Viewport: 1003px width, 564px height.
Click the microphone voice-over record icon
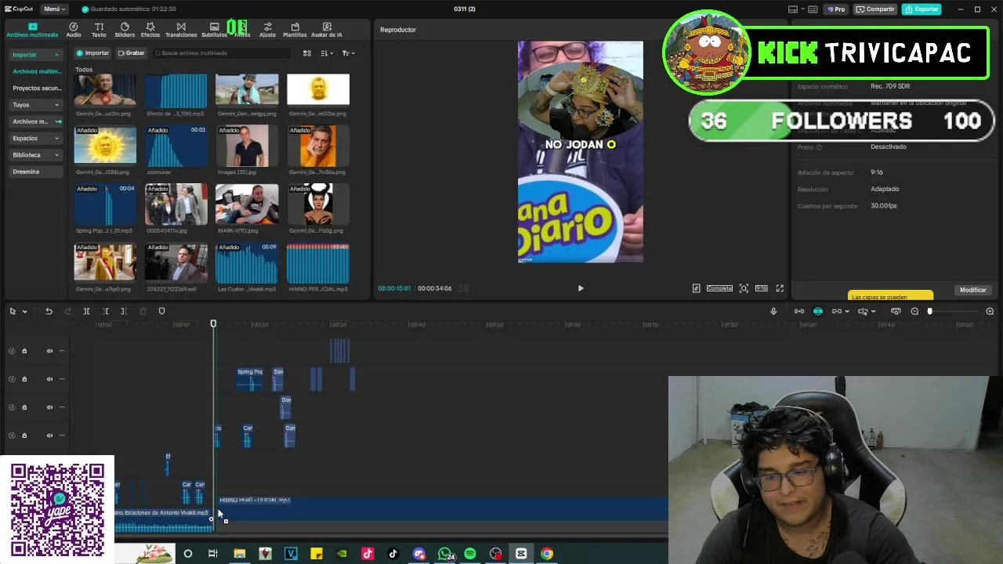[x=773, y=311]
